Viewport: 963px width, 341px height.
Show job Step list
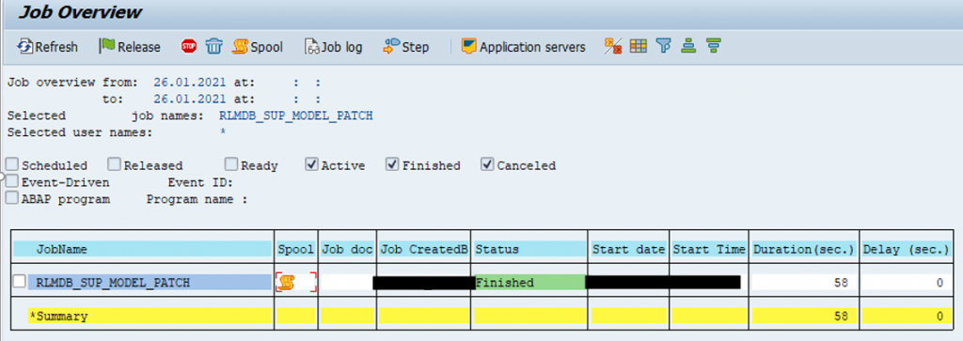(406, 47)
